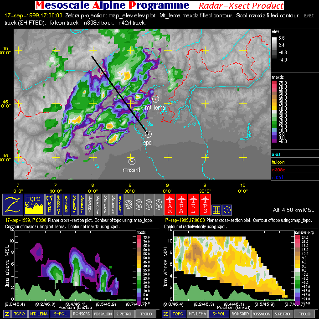
Task: Click the spol radar marker on map
Action: point(148,134)
